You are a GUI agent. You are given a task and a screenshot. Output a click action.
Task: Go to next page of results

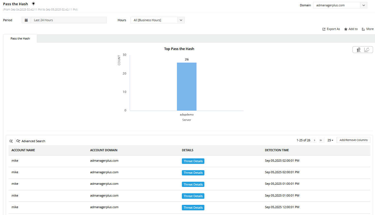tap(315, 140)
